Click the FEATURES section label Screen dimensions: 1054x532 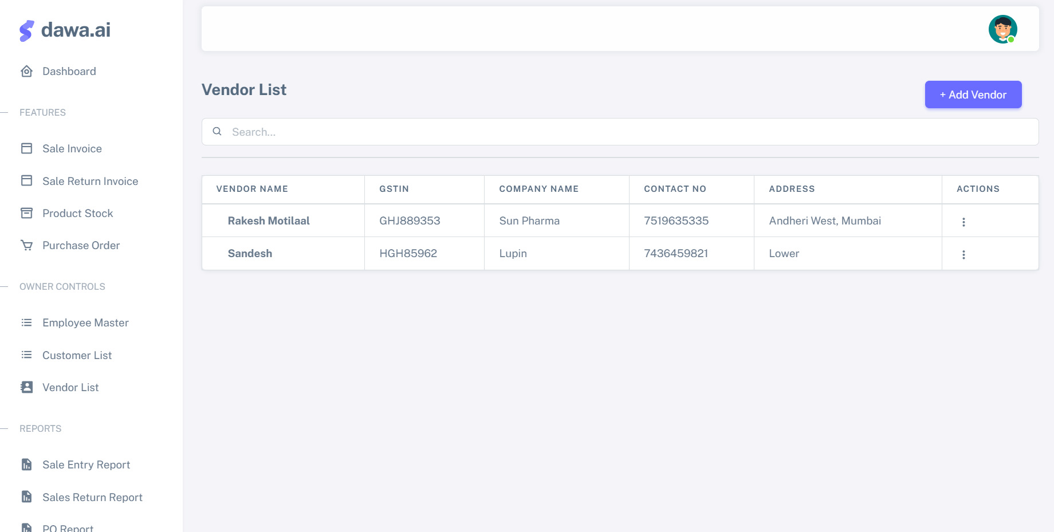pos(42,112)
